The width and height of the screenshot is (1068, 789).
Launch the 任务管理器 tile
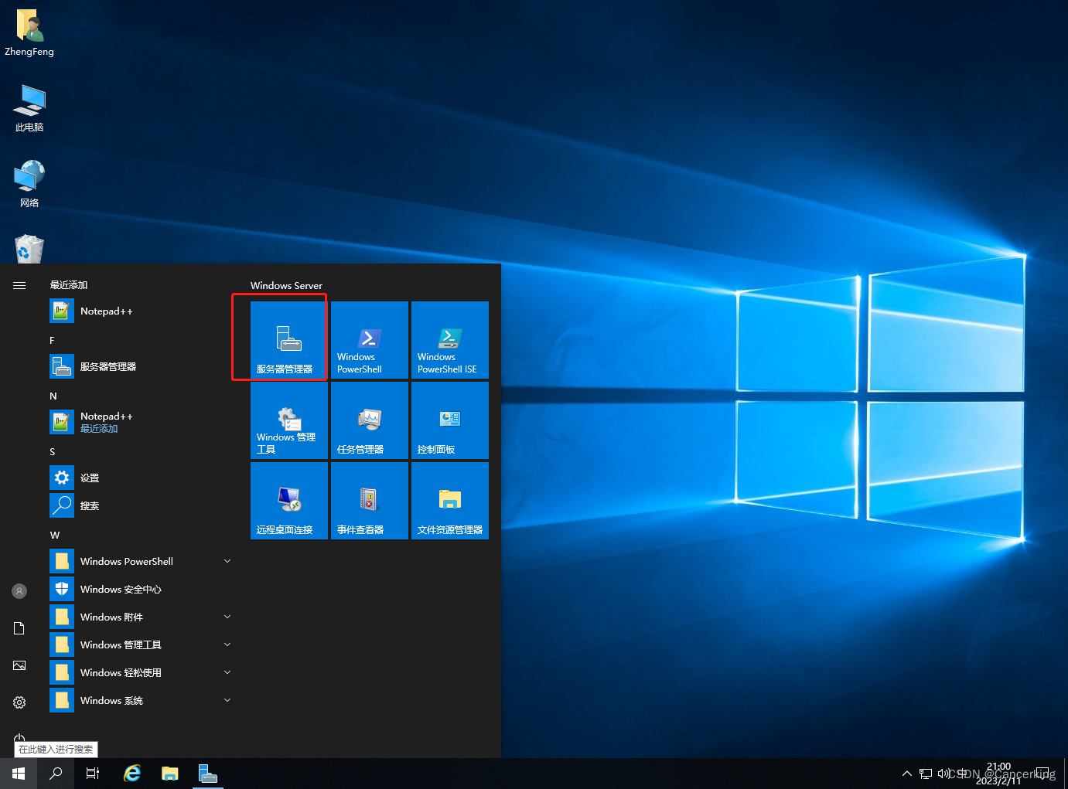370,420
